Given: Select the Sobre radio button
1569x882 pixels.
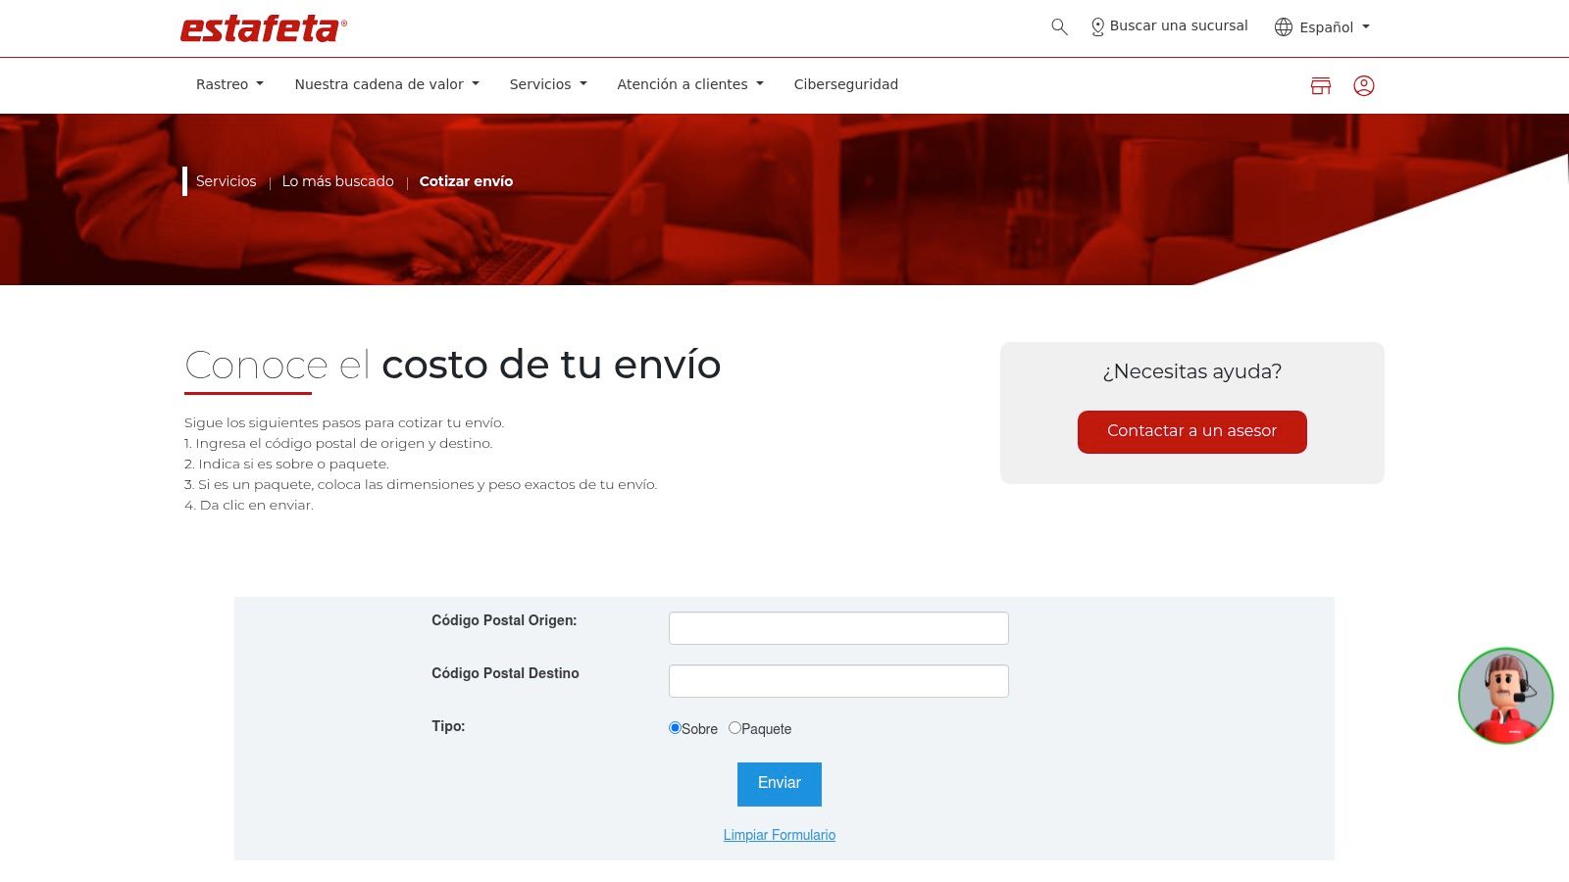Looking at the screenshot, I should (x=674, y=727).
